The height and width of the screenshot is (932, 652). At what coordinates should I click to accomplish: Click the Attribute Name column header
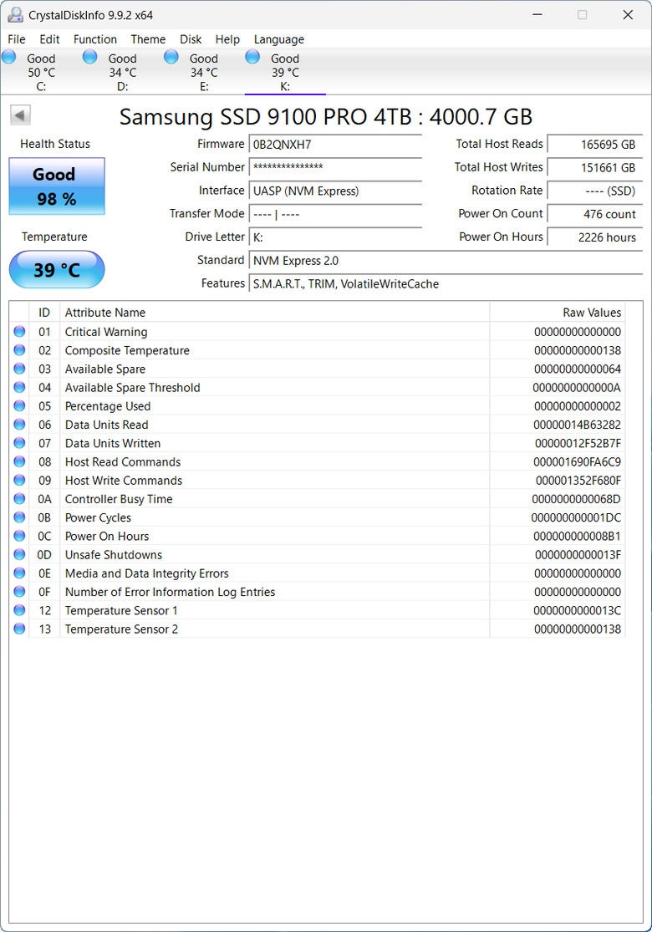pos(274,312)
